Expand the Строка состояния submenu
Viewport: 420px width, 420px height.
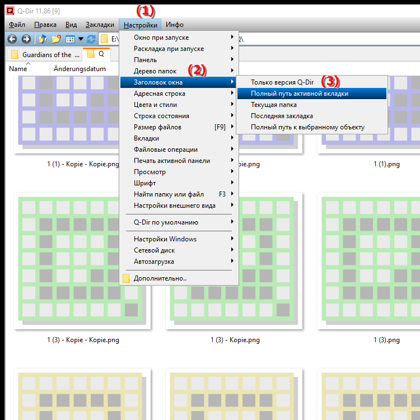pyautogui.click(x=179, y=116)
